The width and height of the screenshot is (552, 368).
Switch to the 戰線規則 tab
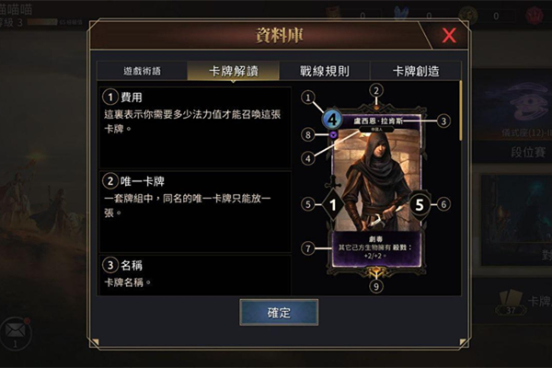click(324, 71)
